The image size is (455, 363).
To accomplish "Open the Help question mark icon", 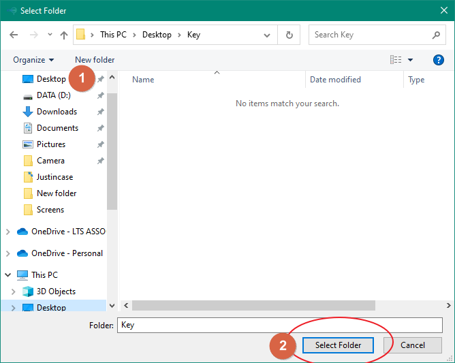I will 439,60.
